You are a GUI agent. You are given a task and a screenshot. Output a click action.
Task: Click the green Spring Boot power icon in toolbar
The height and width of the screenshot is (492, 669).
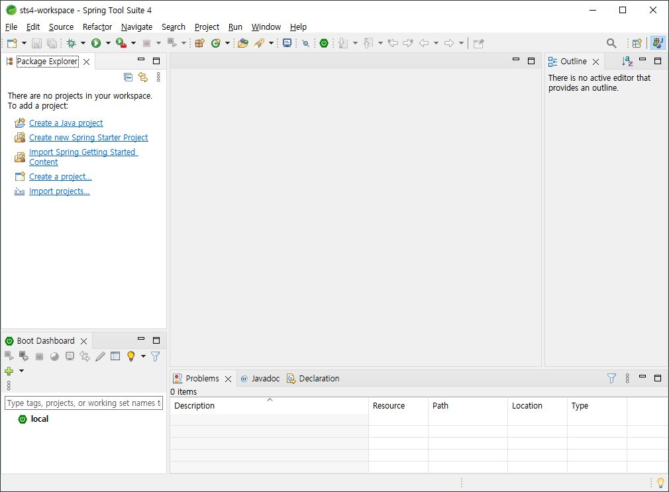point(324,43)
